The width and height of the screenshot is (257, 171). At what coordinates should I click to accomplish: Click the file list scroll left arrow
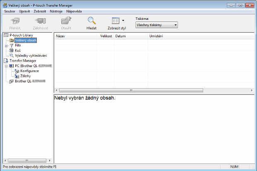click(57, 90)
